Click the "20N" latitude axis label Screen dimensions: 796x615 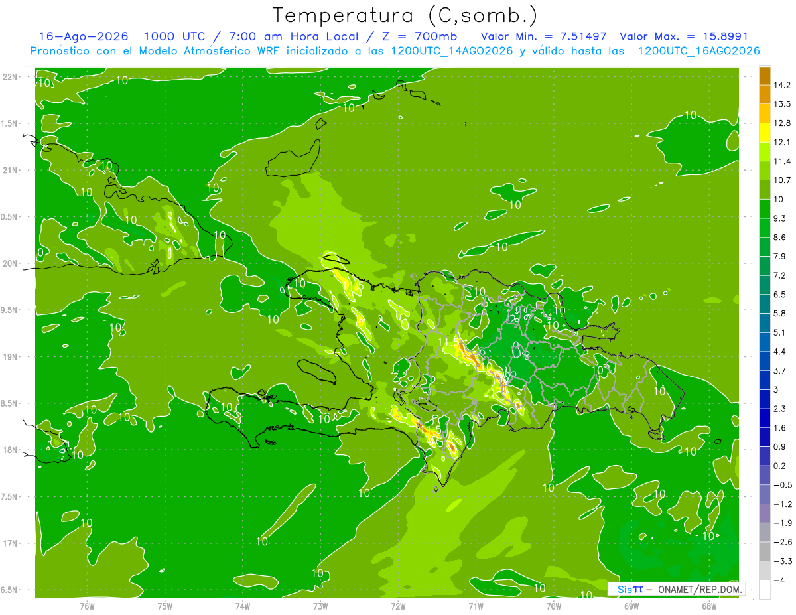pos(11,263)
